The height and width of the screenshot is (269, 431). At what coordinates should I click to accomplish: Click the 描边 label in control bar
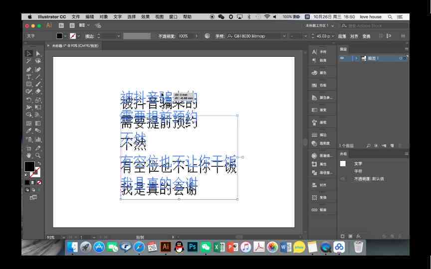pos(89,36)
